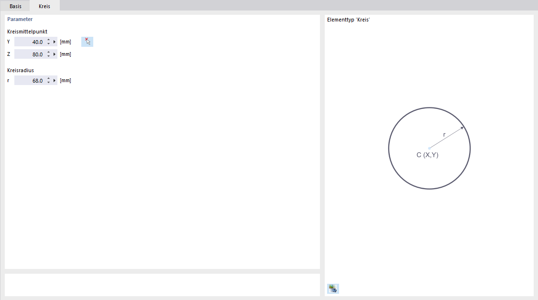
Task: Click the Parameter heading
Action: coord(20,19)
